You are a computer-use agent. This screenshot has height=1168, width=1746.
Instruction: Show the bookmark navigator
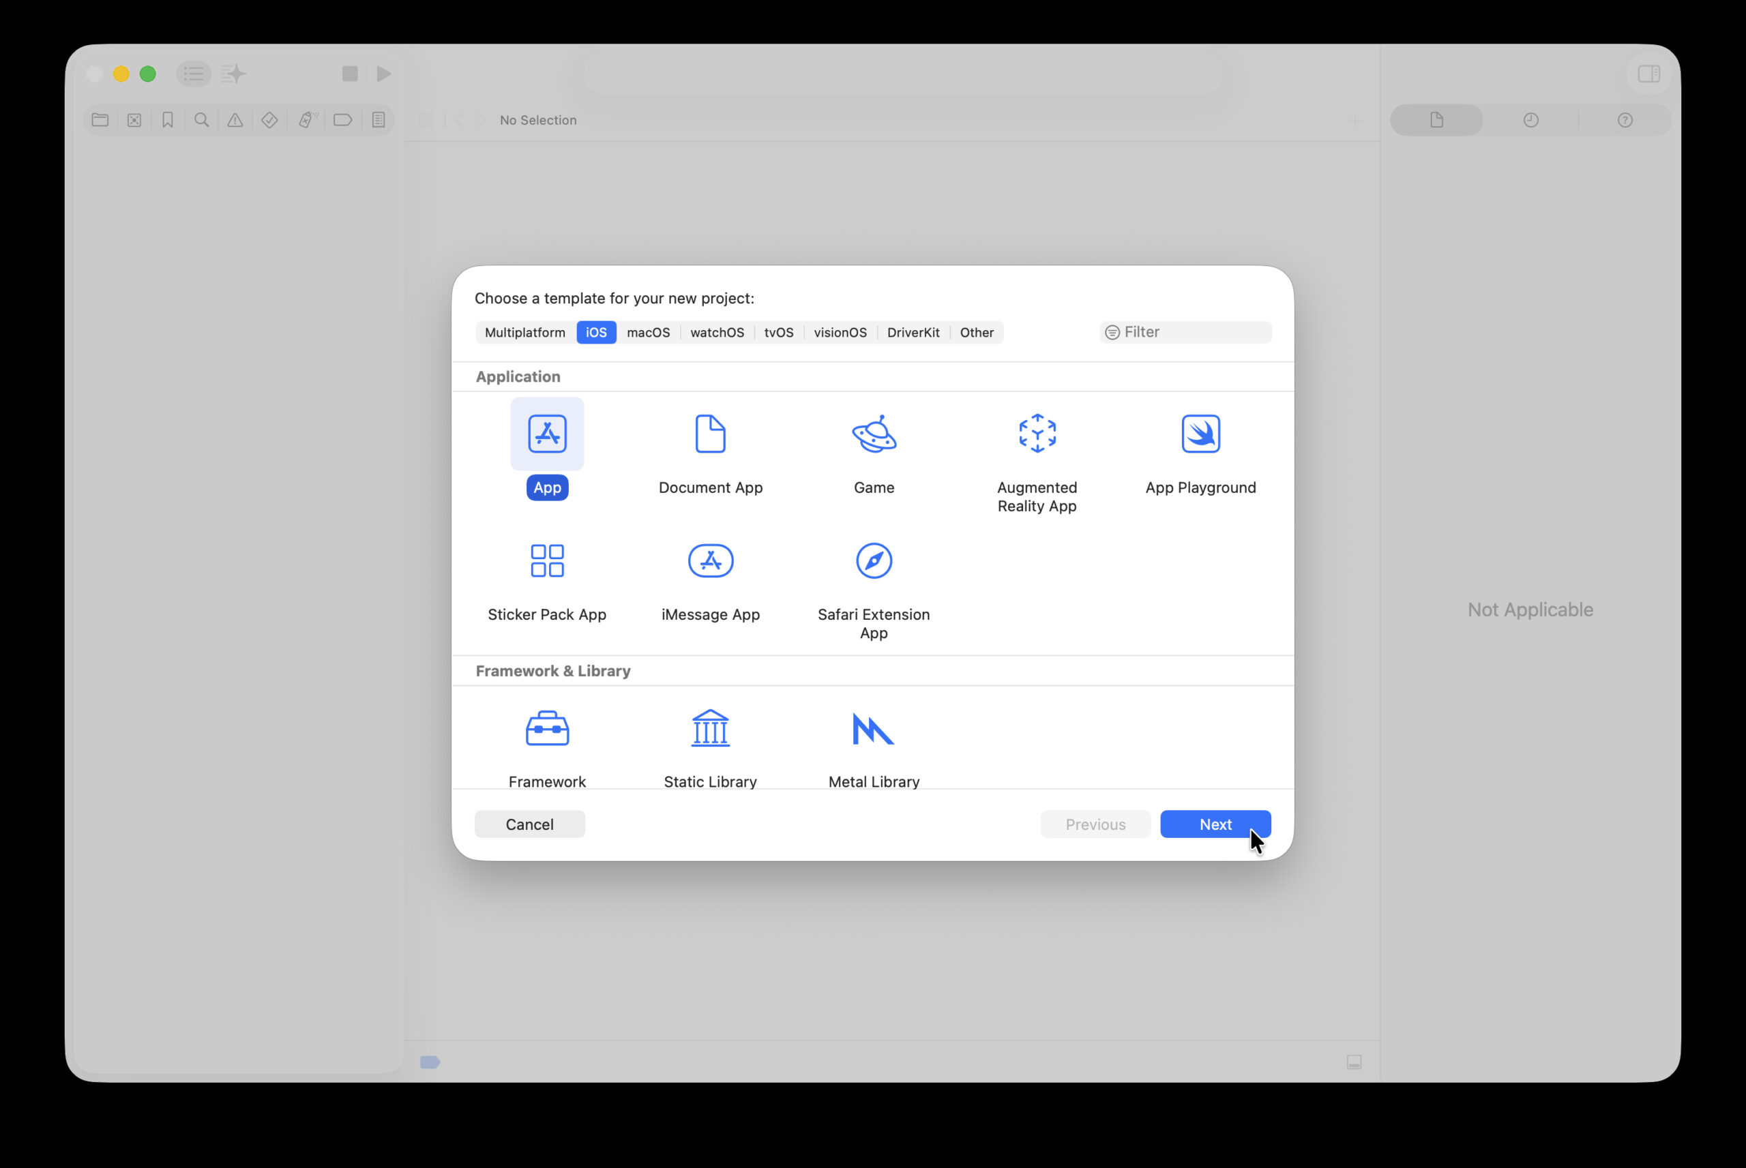coord(168,120)
